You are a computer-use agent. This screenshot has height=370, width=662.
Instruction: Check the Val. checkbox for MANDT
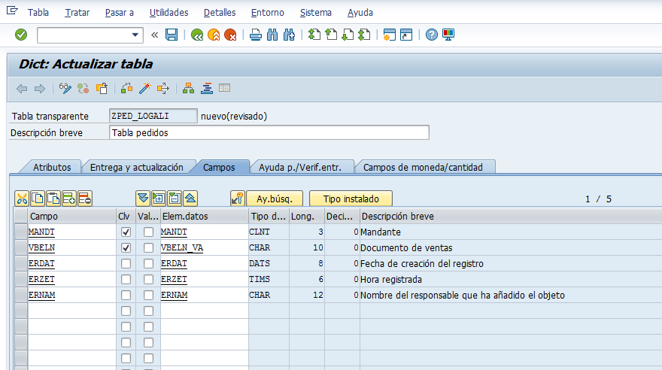148,232
